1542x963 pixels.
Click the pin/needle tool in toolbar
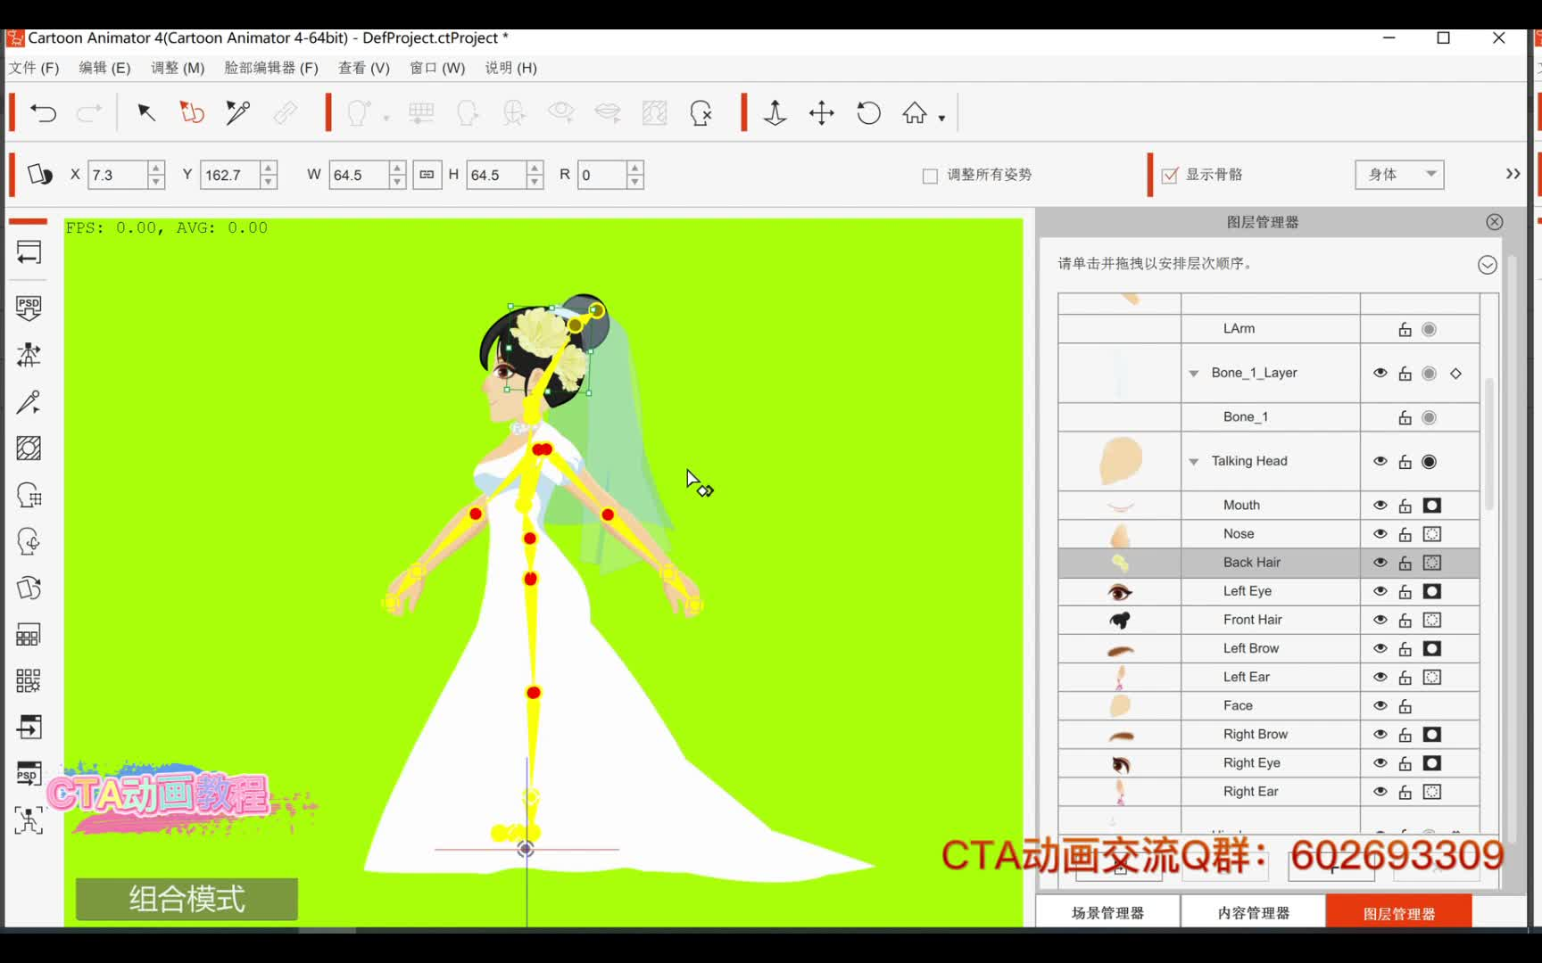236,112
